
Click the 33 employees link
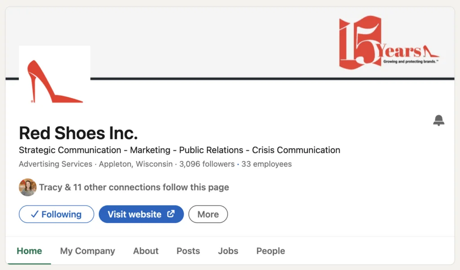click(266, 164)
